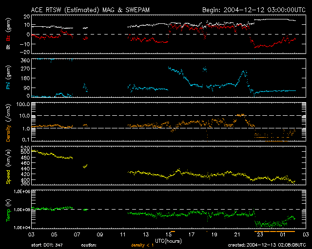
Task: Click the orange 'Density' axis label
Action: coord(8,133)
